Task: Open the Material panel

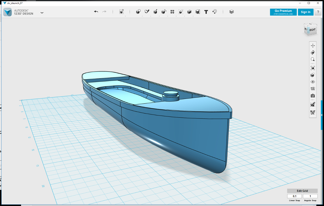Action: tap(232, 12)
